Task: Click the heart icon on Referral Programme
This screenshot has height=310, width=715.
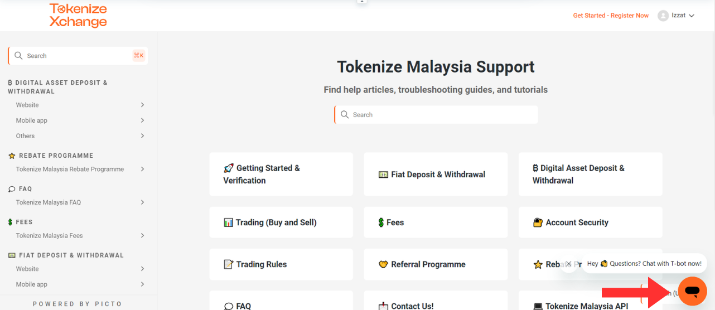Action: [383, 264]
